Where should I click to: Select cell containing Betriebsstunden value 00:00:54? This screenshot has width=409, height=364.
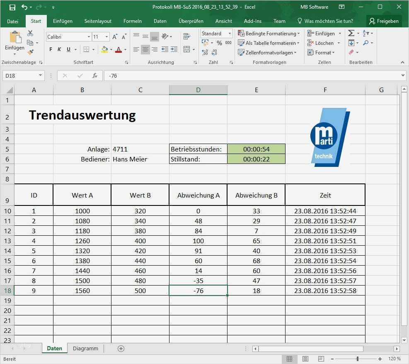pyautogui.click(x=256, y=149)
